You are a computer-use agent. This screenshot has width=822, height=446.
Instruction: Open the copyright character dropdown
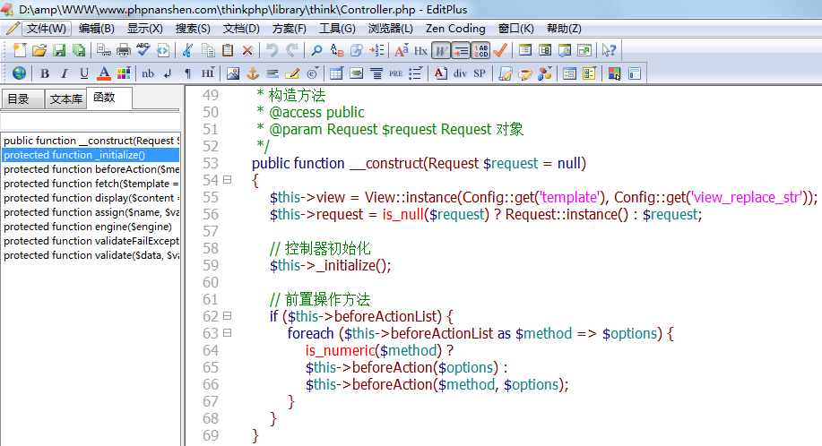[x=312, y=73]
